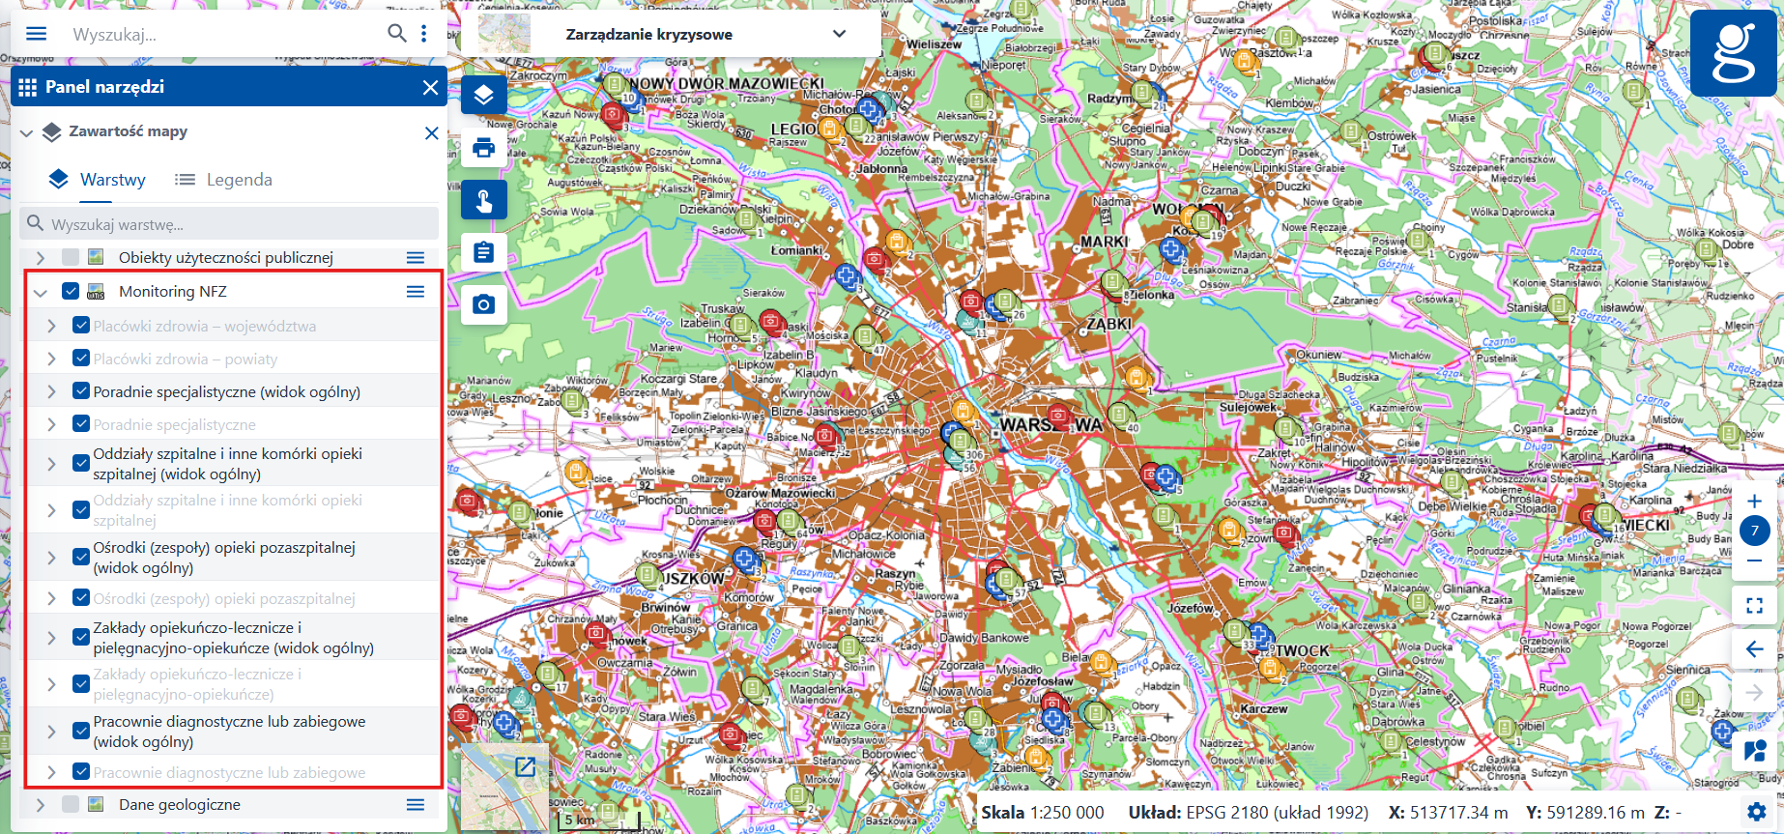
Task: Select the Warstwy tab
Action: 98,180
